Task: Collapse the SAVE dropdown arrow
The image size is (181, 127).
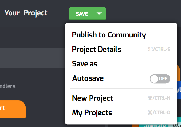Action: (99, 14)
